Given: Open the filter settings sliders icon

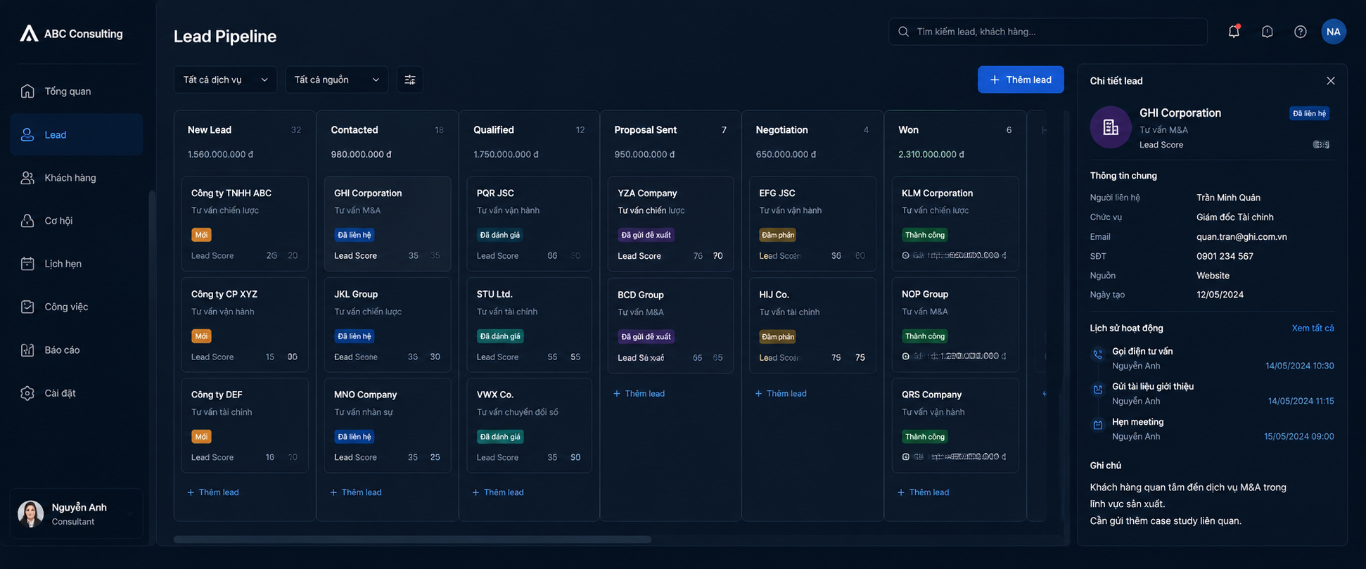Looking at the screenshot, I should click(x=410, y=79).
